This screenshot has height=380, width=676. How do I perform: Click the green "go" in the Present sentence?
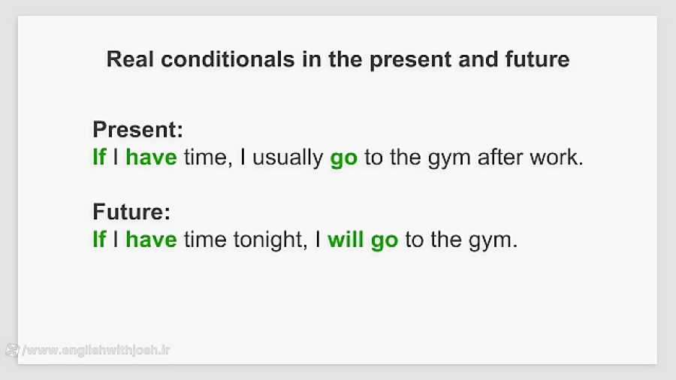click(343, 158)
